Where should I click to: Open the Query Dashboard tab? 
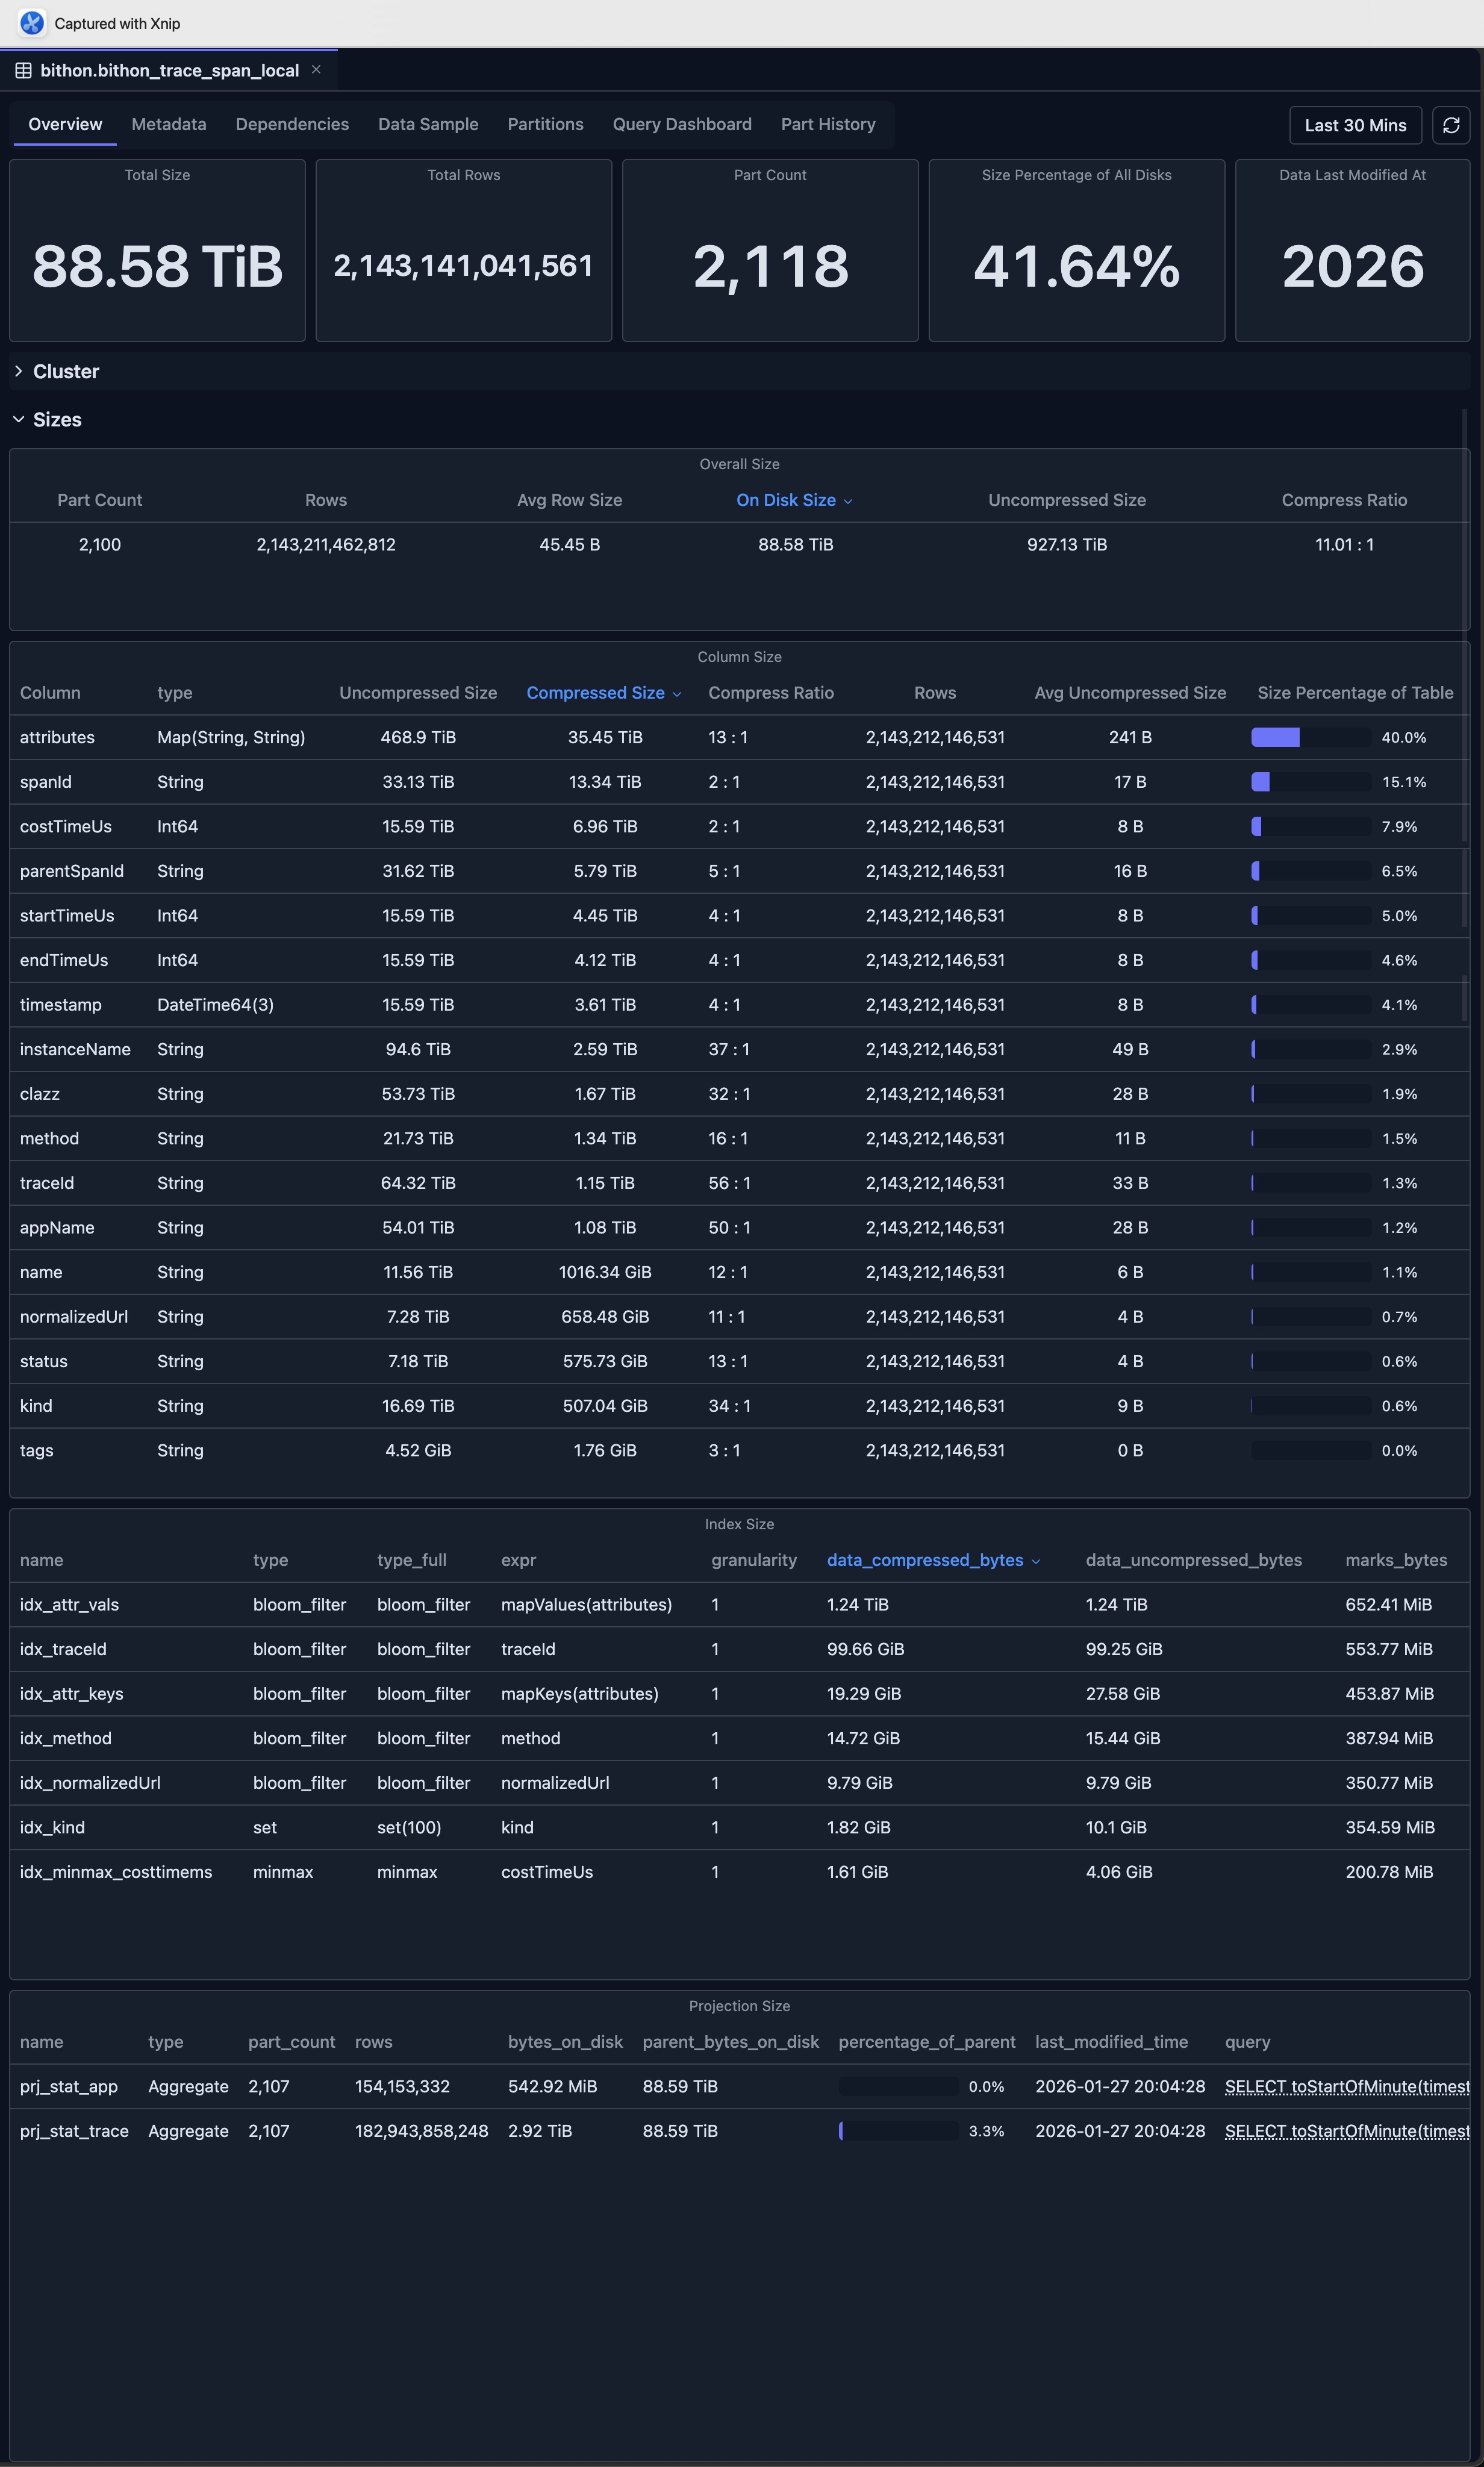click(x=682, y=124)
